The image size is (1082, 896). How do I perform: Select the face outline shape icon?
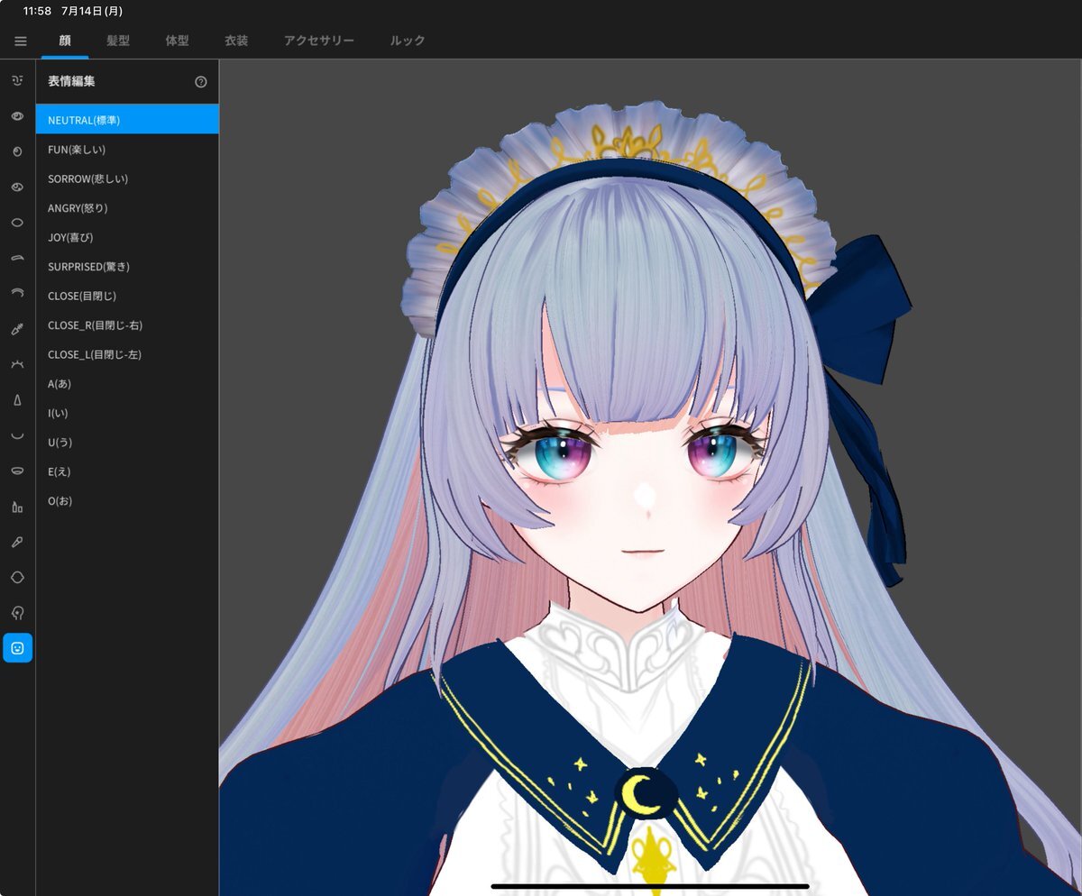coord(17,577)
